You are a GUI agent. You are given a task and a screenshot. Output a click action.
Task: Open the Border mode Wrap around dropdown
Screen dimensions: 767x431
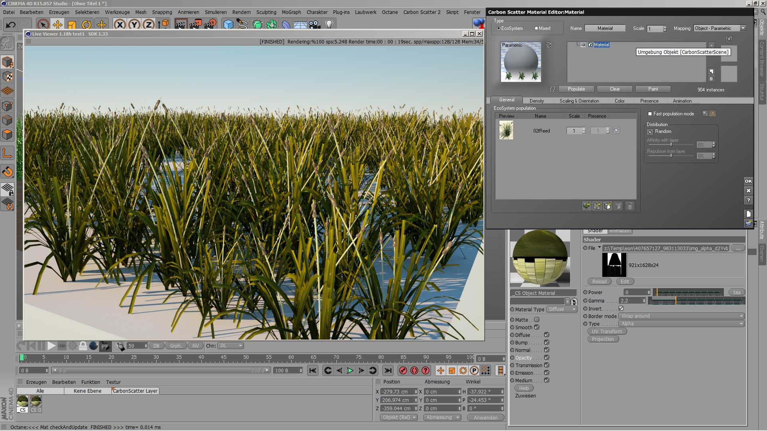(682, 316)
